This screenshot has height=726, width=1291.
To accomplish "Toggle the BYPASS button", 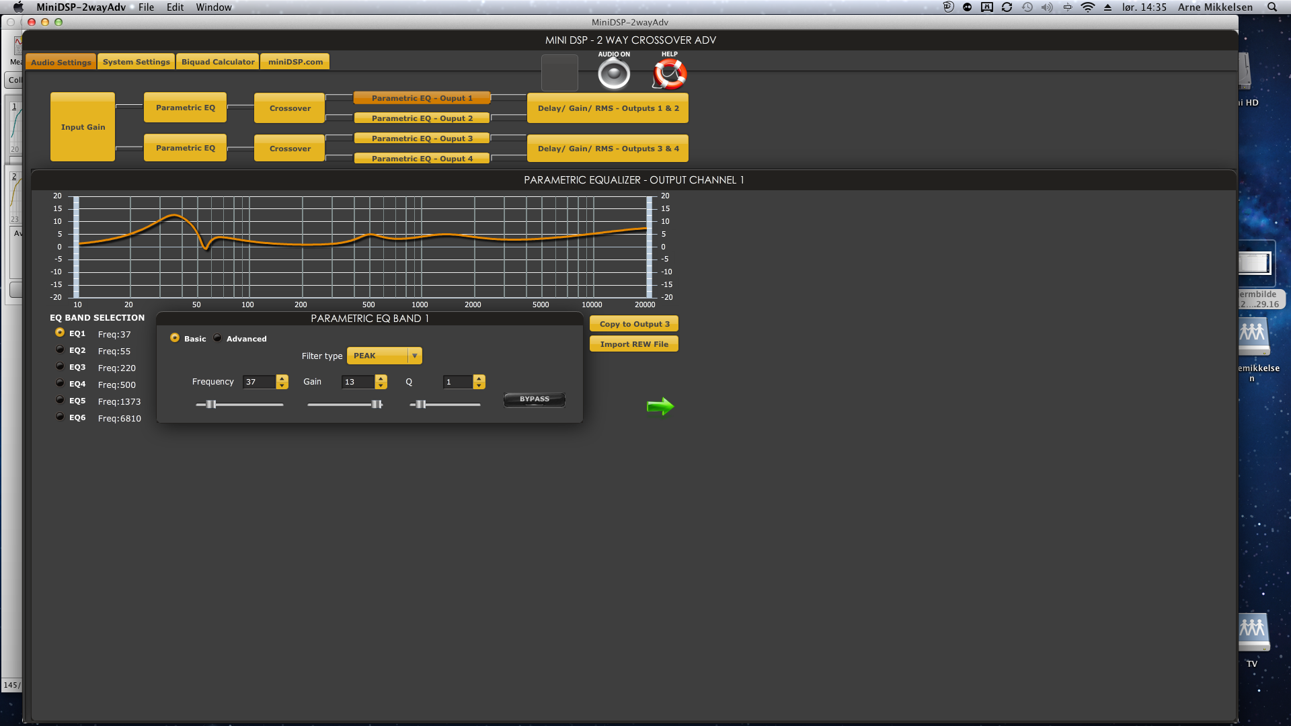I will tap(535, 399).
